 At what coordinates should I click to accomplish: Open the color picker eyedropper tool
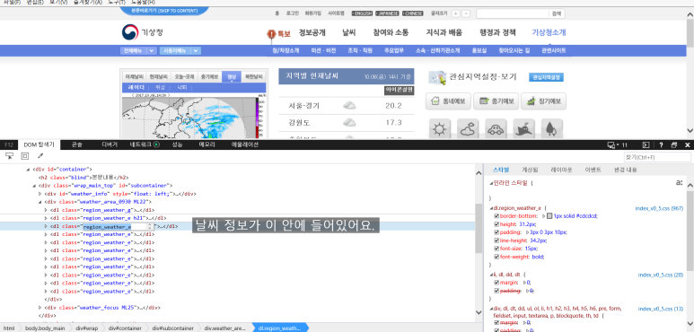[x=40, y=155]
